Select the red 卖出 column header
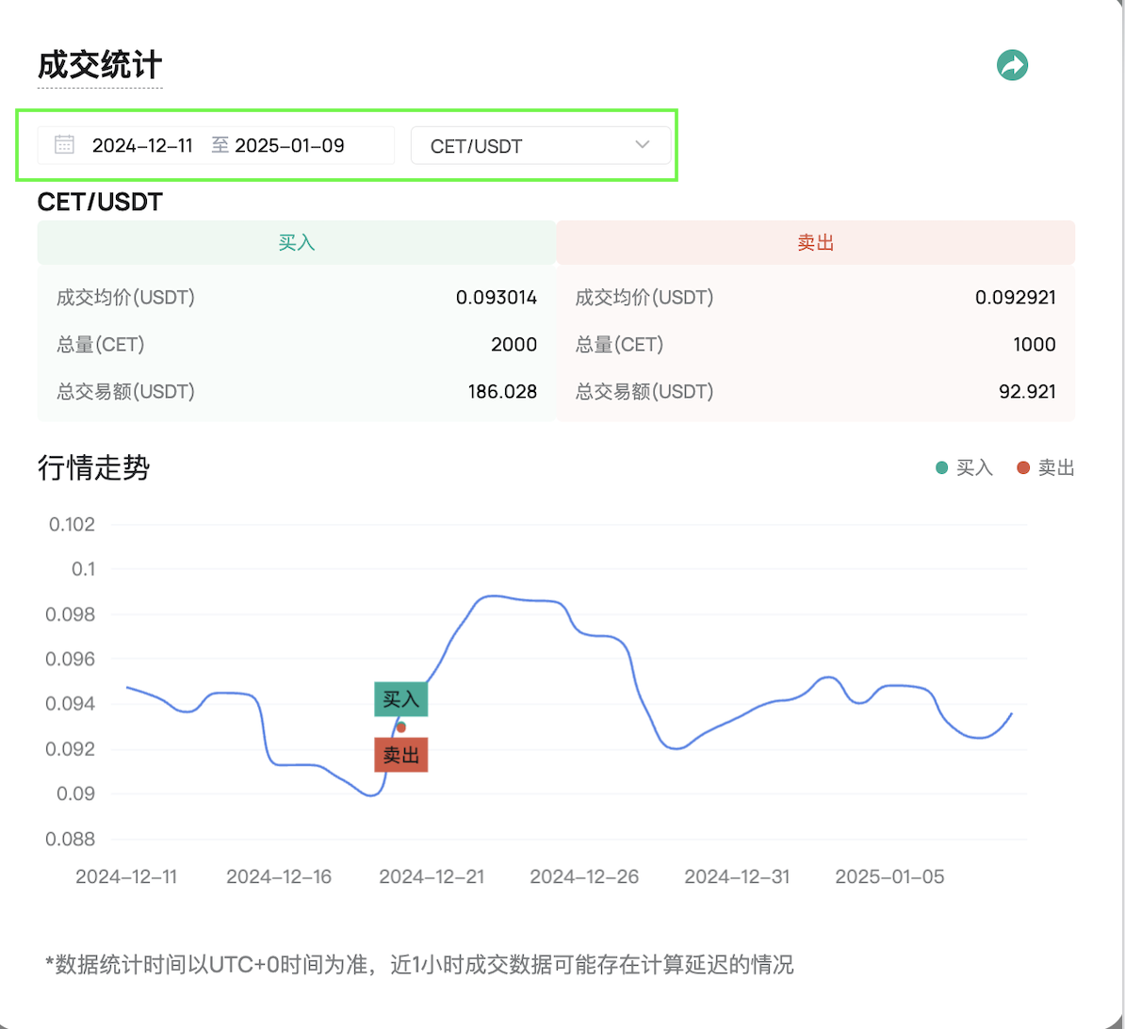This screenshot has width=1125, height=1029. pos(815,243)
